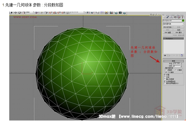Switch to Motion command panel tab
Screen dimensions: 186x121
point(175,17)
